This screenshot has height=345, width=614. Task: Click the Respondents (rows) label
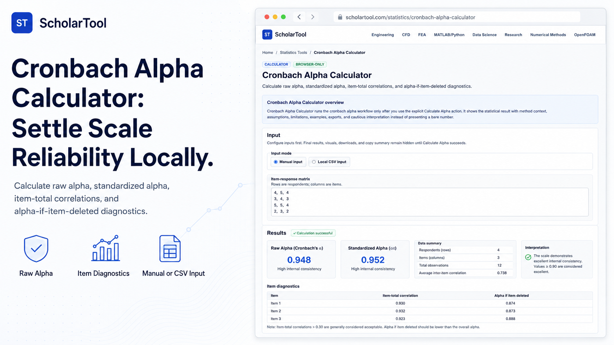pos(435,250)
